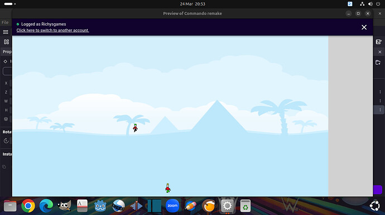
Task: Open the highlighted bottom three-dot menu
Action: pos(380,110)
